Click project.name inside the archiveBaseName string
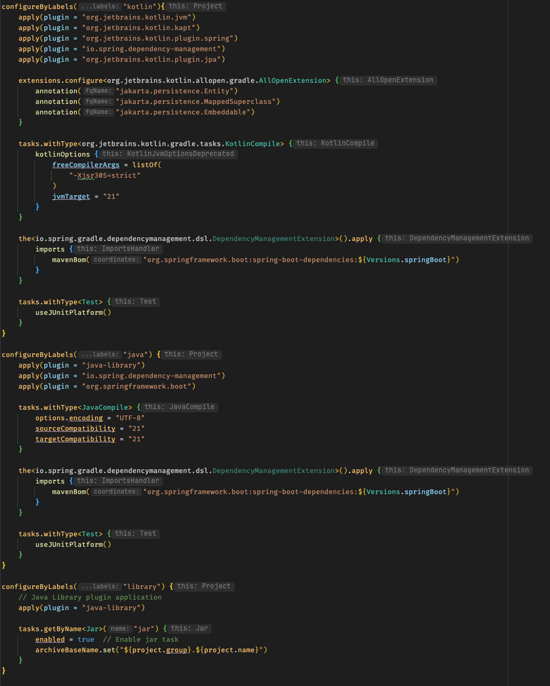This screenshot has width=550, height=686. pos(229,650)
